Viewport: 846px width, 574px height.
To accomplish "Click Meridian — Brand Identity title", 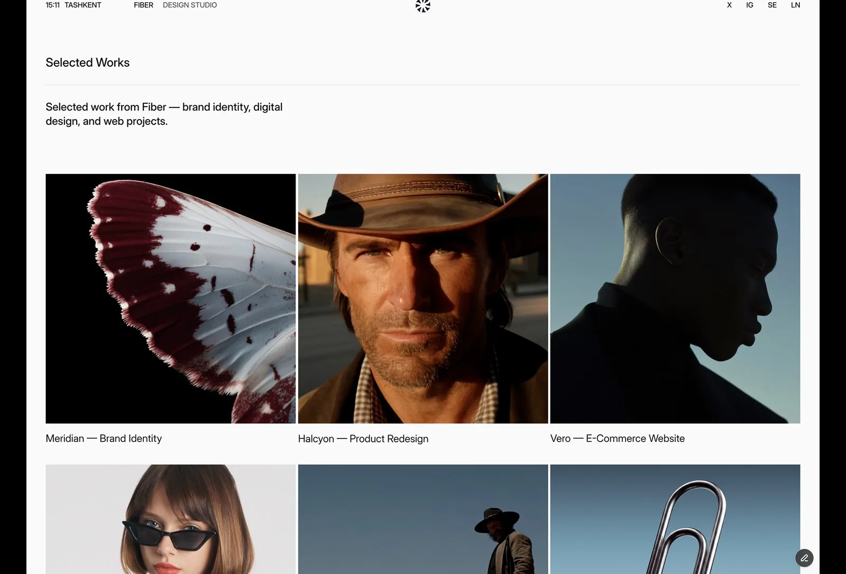I will [x=104, y=439].
